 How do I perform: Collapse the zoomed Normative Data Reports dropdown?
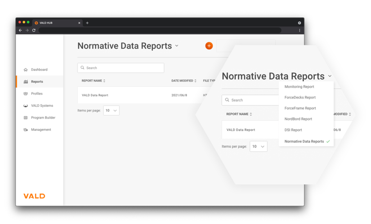point(330,76)
